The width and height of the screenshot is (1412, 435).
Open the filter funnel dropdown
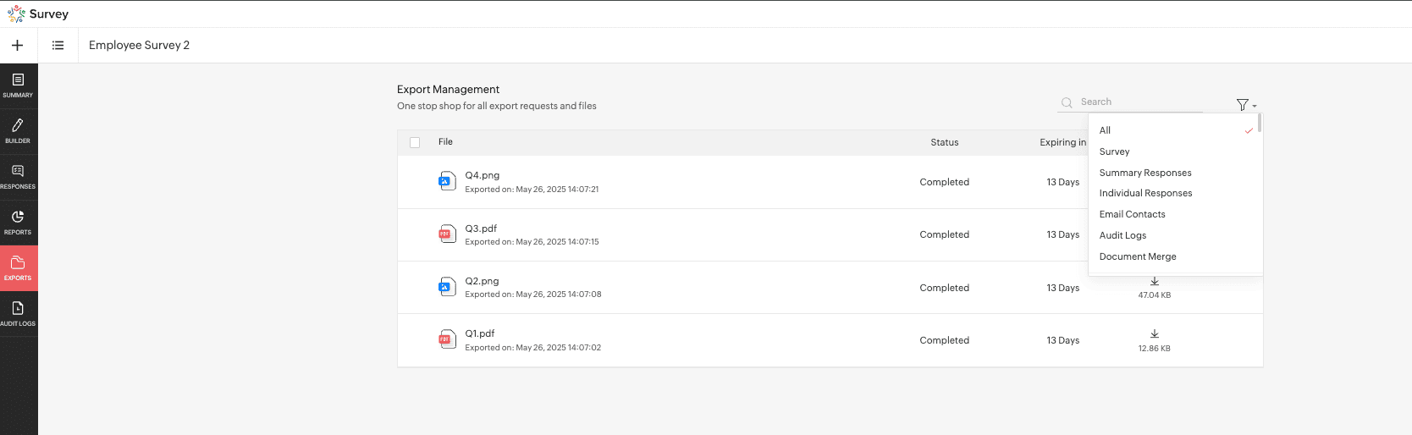coord(1244,105)
